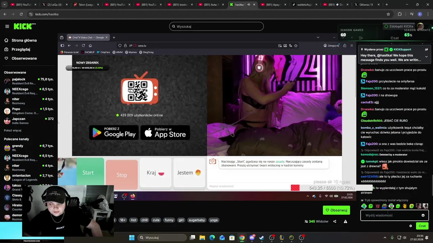Share the stream via share icon
This screenshot has width=433, height=243.
click(335, 221)
